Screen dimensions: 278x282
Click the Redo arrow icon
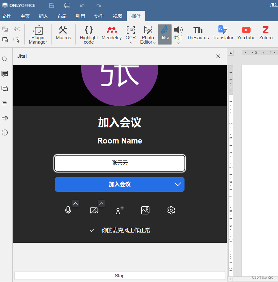(x=98, y=6)
